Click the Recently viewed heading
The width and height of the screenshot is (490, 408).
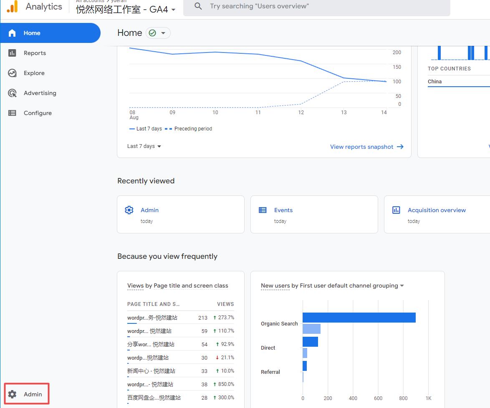146,181
